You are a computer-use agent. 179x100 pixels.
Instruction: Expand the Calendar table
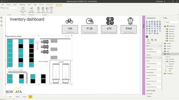[163, 43]
